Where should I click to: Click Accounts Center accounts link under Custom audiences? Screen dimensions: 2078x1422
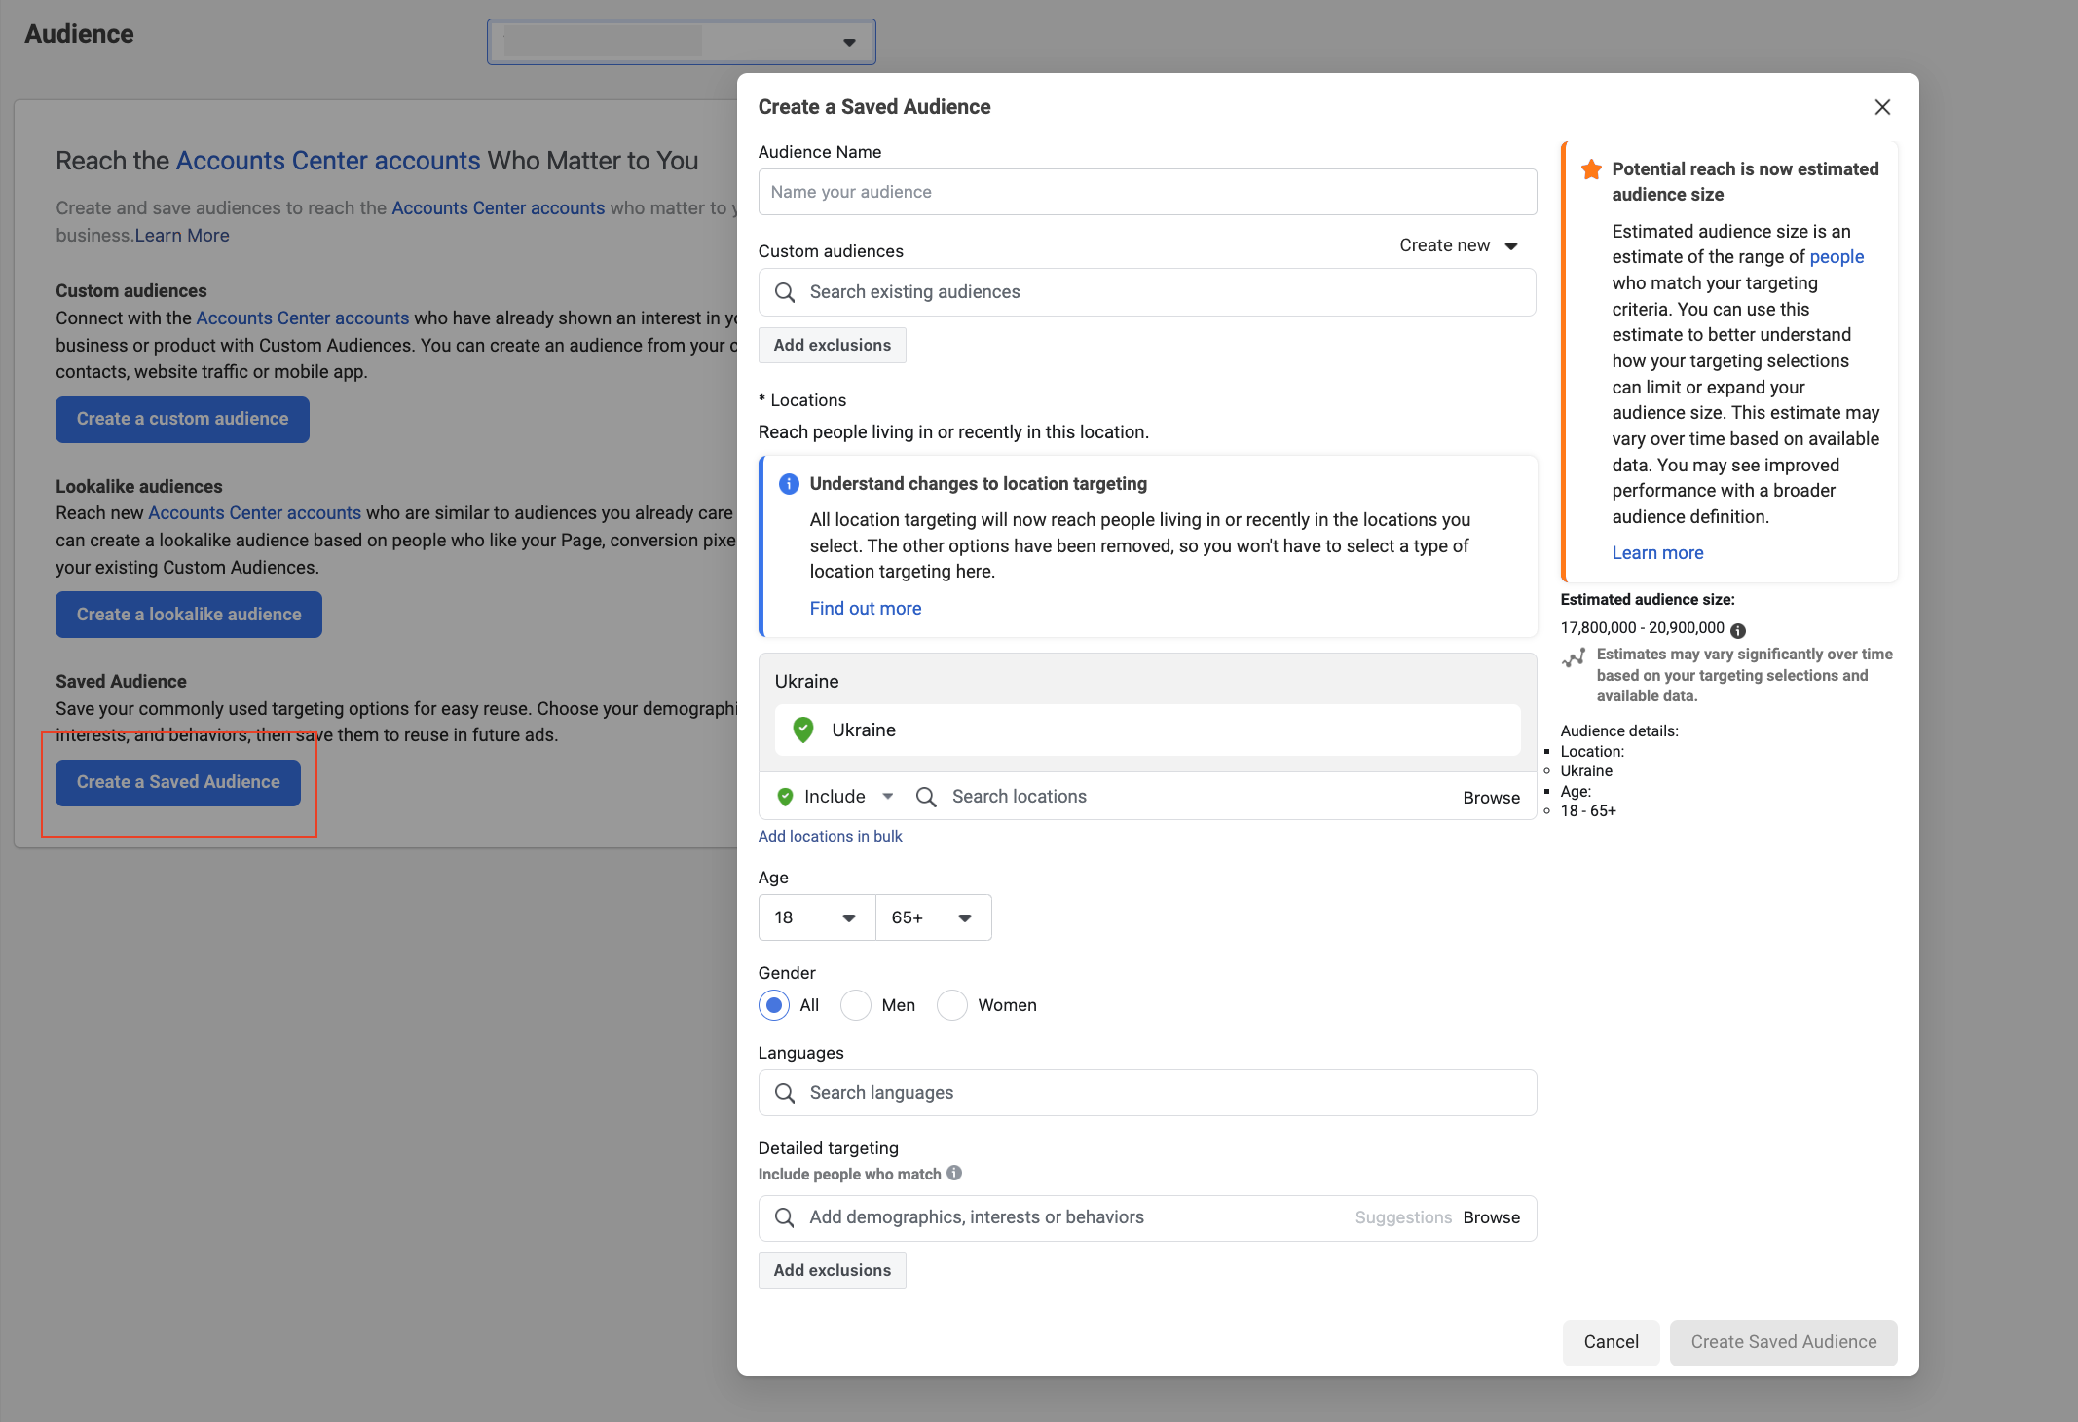(303, 318)
